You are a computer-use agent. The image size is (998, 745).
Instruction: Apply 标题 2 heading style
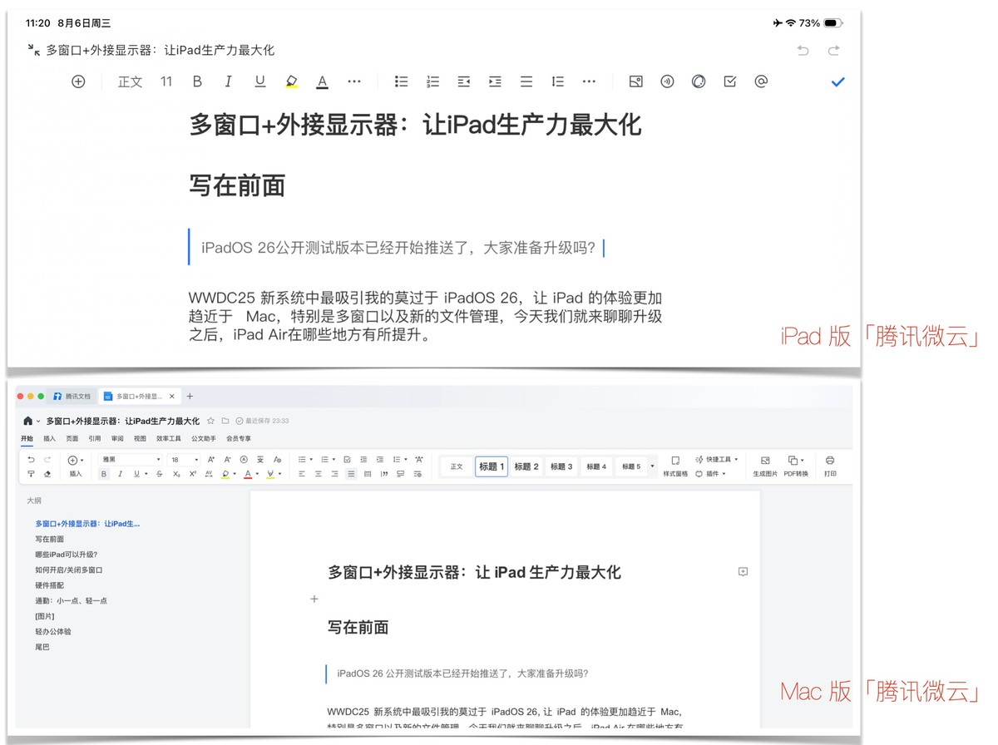click(526, 466)
